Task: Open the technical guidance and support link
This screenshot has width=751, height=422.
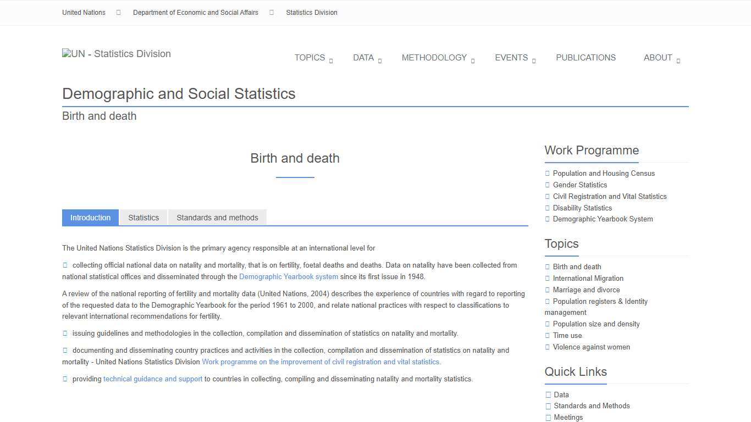Action: 153,379
